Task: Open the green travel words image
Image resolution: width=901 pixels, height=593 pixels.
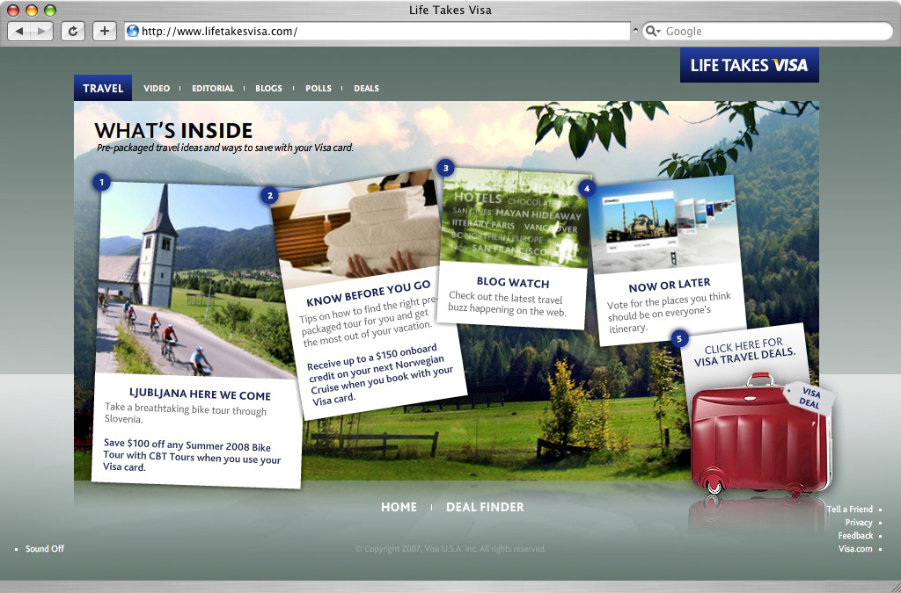Action: coord(516,218)
